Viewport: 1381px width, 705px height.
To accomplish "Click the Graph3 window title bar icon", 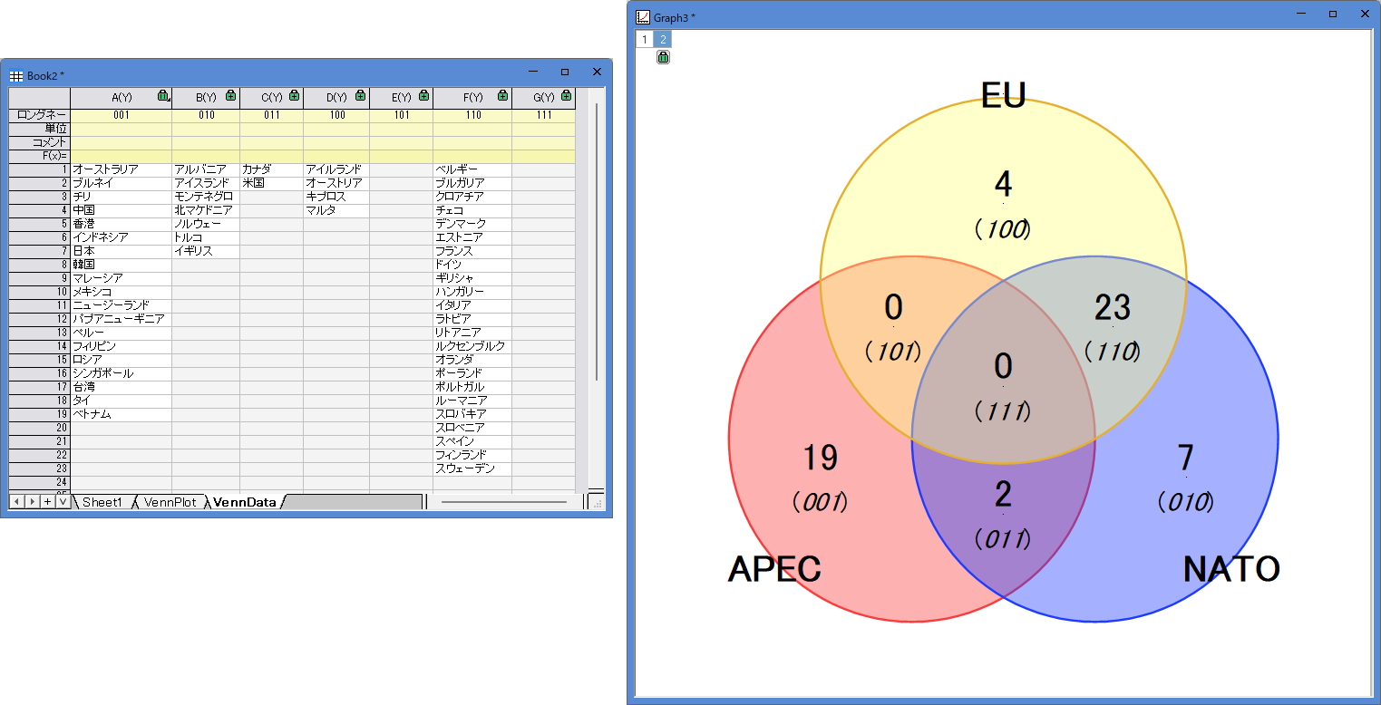I will [643, 17].
